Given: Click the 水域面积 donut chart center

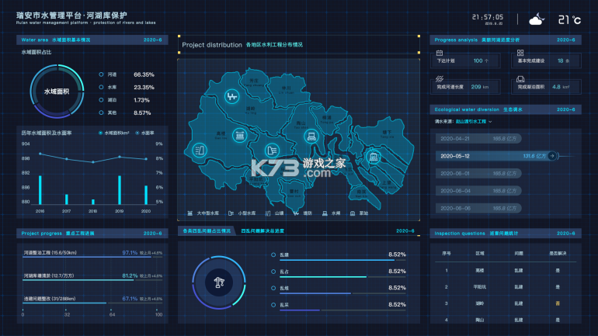Looking at the screenshot, I should [x=57, y=92].
